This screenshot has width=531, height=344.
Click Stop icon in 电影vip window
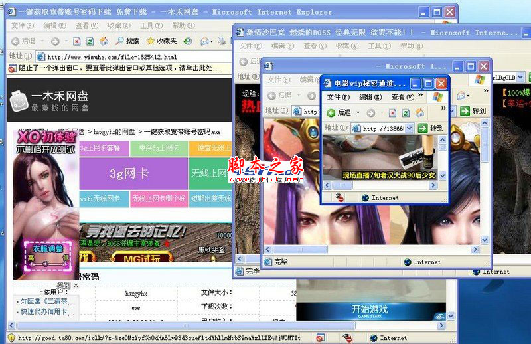[392, 112]
